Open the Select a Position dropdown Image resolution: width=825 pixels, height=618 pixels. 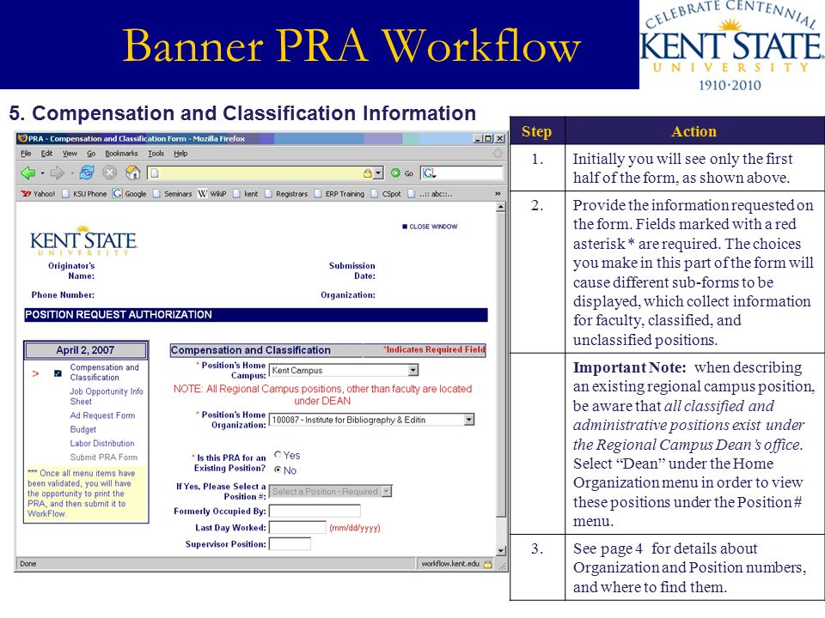(387, 491)
